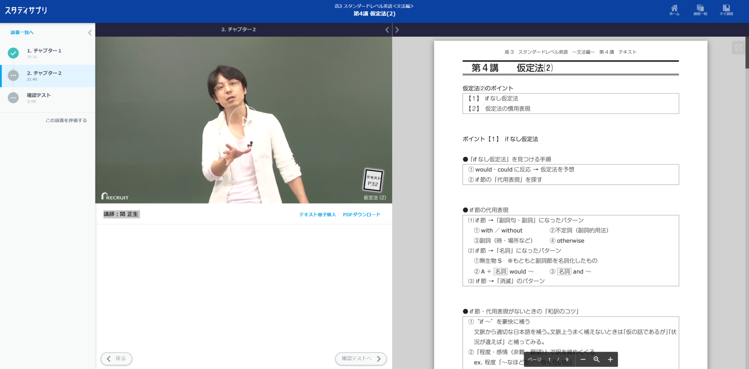749x369 pixels.
Task: Click the スタディサプリ logo
Action: tap(26, 10)
